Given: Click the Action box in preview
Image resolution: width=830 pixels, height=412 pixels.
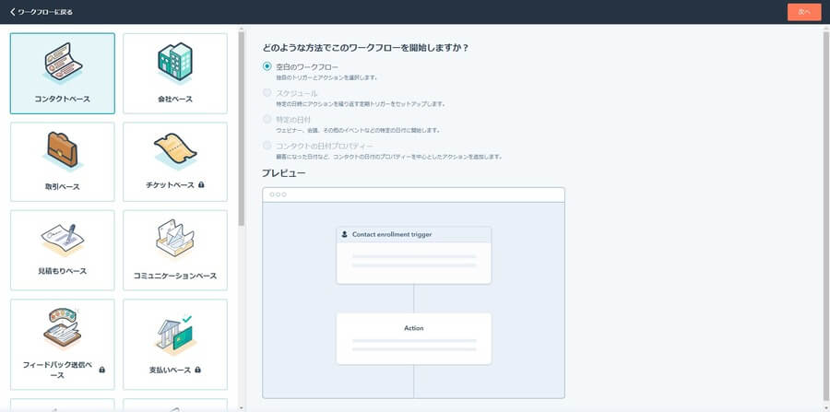Looking at the screenshot, I should (x=413, y=338).
